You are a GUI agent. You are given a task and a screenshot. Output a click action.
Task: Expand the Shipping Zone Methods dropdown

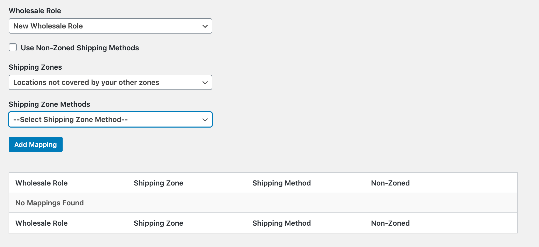[110, 119]
